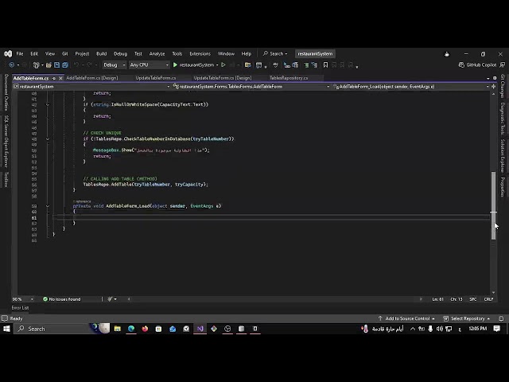Open Visual Studio from the Windows taskbar
The image size is (509, 382).
200,329
